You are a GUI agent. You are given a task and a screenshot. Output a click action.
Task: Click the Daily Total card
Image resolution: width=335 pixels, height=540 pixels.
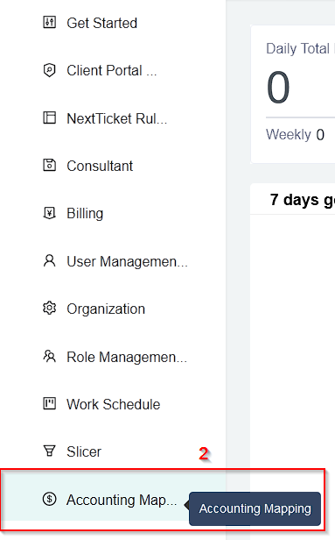click(x=293, y=94)
